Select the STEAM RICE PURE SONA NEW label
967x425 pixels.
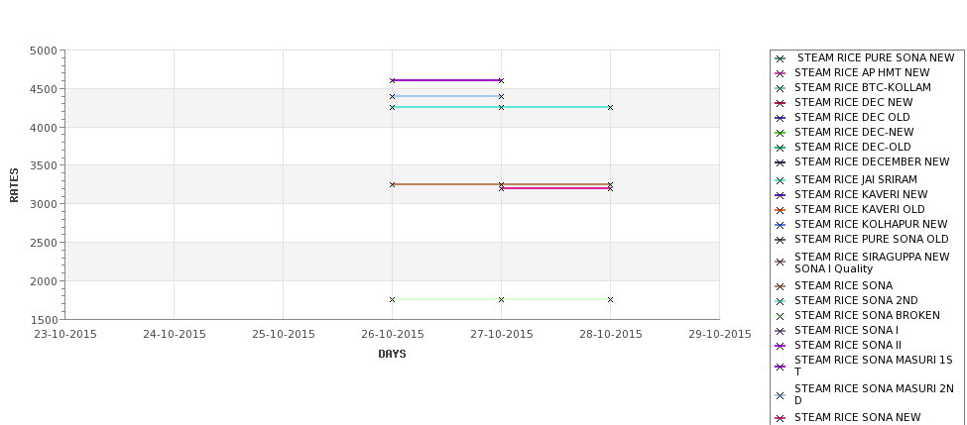876,57
